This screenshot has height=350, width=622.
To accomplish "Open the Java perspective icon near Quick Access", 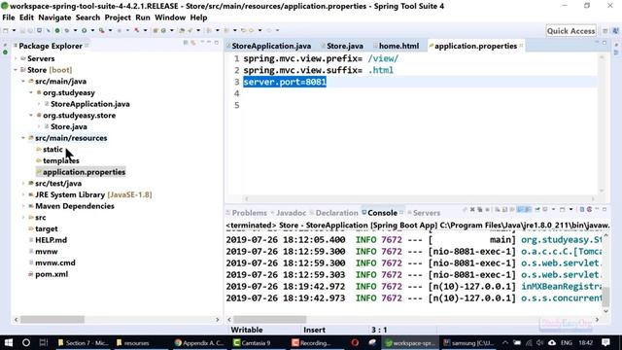I will pos(615,30).
